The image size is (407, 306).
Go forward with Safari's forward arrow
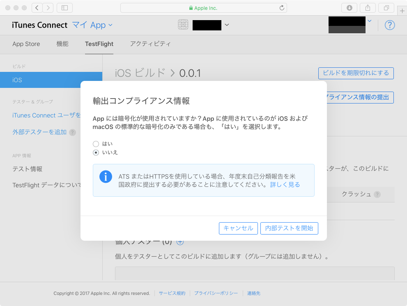pos(48,8)
